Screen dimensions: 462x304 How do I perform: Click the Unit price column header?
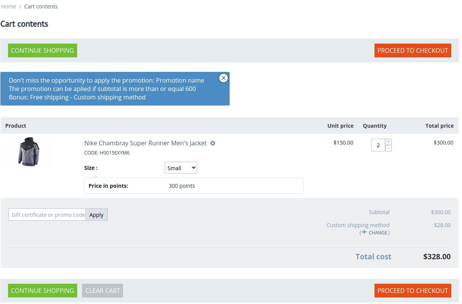click(x=340, y=126)
